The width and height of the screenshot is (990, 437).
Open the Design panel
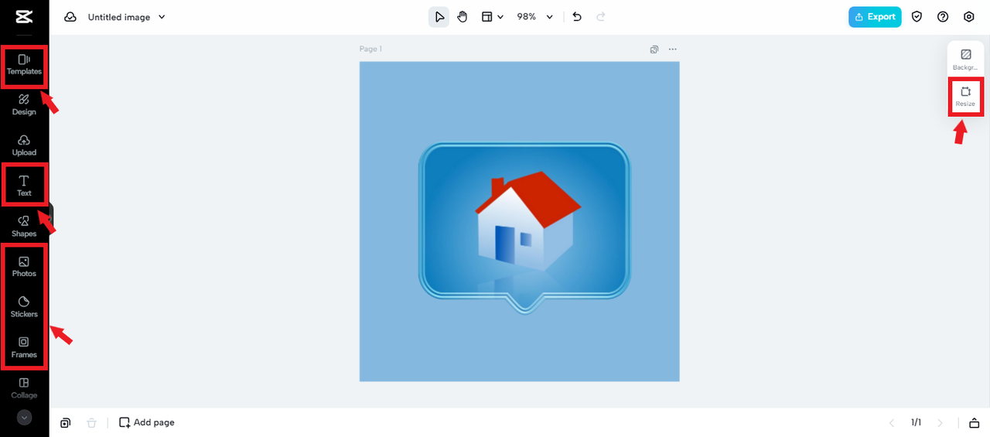pos(24,104)
